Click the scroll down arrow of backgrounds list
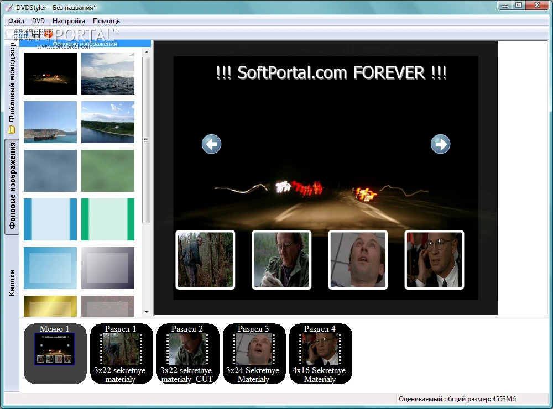 [x=147, y=312]
